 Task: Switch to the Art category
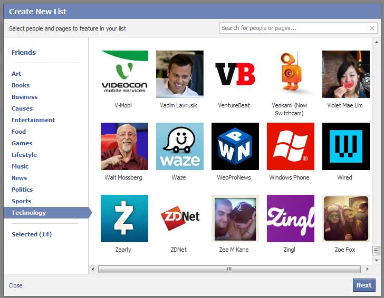tap(16, 74)
